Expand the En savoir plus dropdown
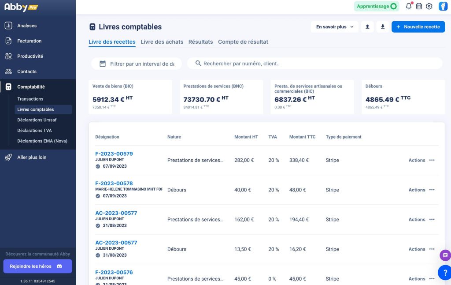This screenshot has height=285, width=451. [x=335, y=27]
